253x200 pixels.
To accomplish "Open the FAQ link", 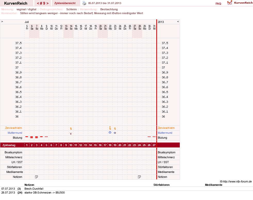I will pos(218,4).
